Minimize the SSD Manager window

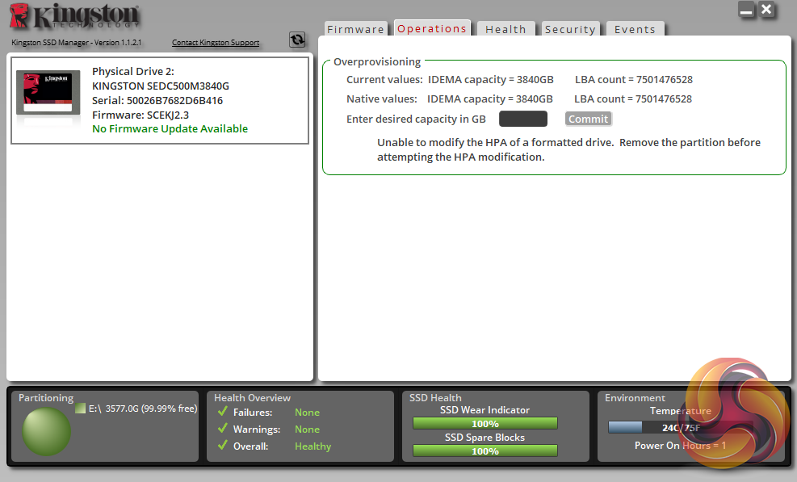click(746, 10)
